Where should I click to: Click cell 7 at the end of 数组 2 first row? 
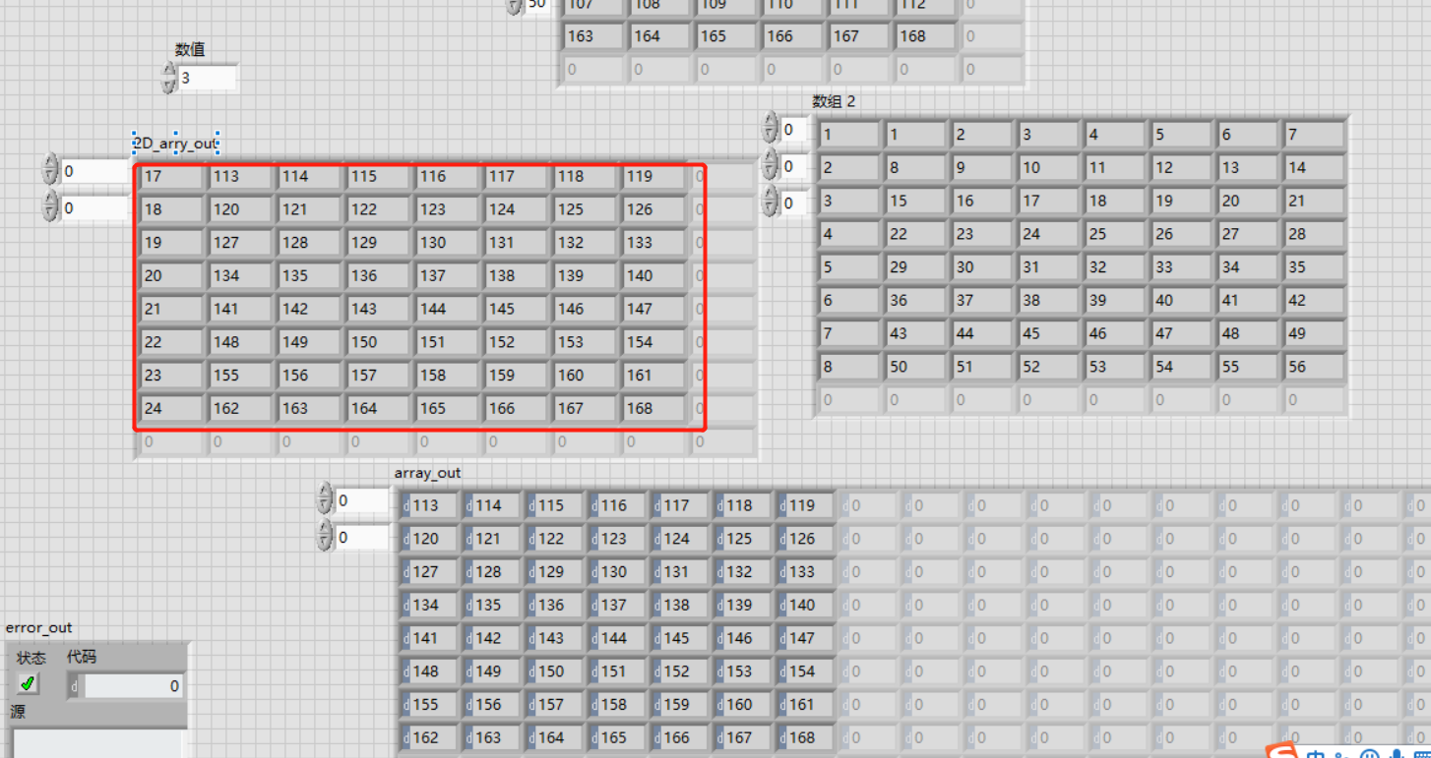point(1314,135)
